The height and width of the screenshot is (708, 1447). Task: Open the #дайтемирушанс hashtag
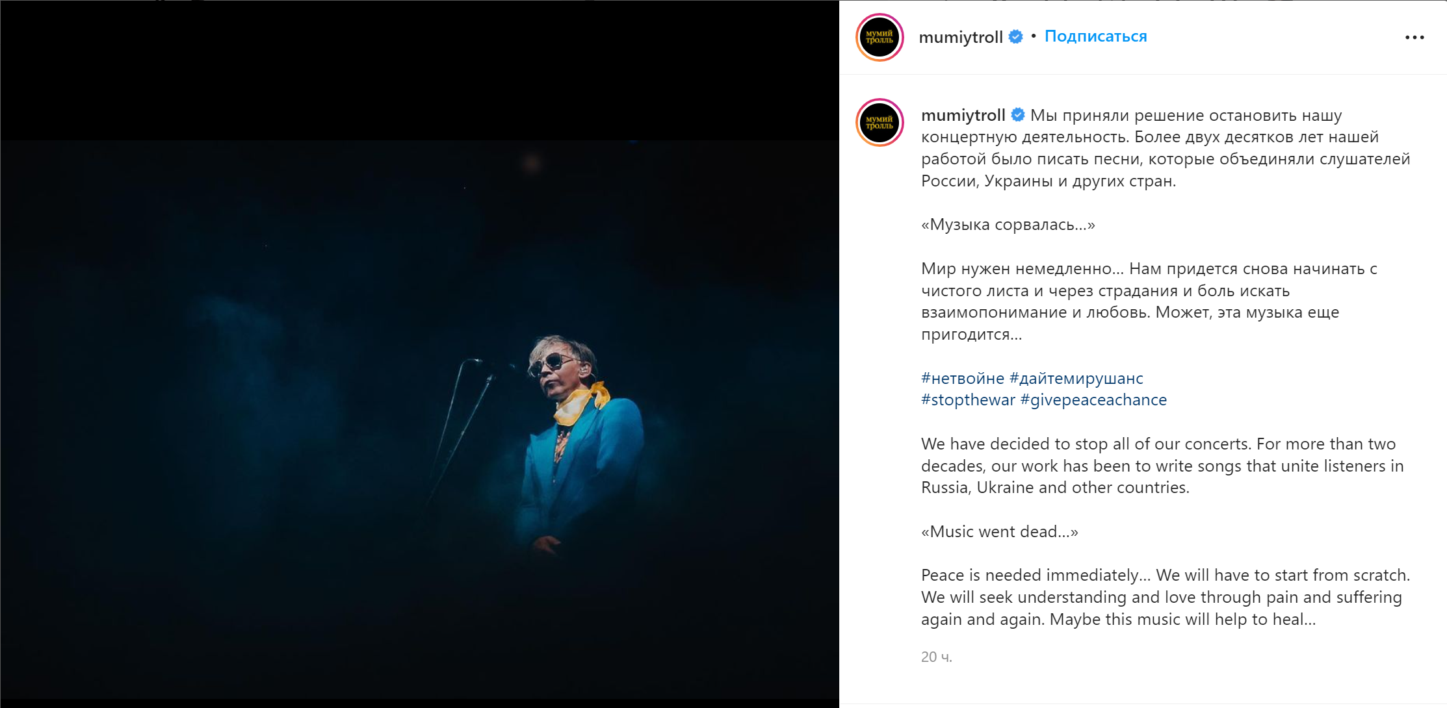coord(1076,378)
